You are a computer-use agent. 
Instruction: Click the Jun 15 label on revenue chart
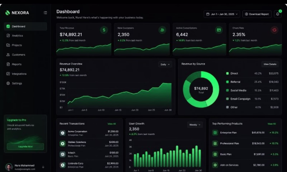[x=118, y=110]
